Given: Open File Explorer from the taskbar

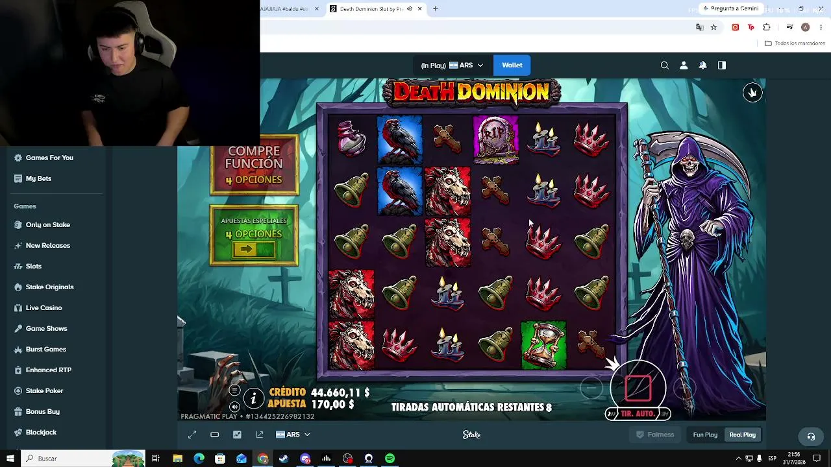Looking at the screenshot, I should coord(177,459).
